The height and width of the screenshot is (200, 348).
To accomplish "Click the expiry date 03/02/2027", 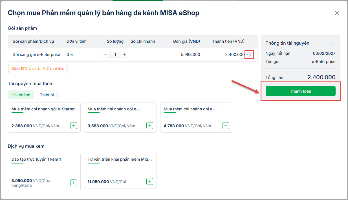I will (324, 53).
